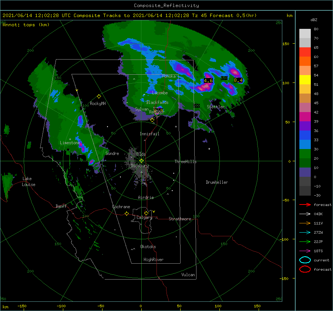Viewport: 333px width, 311px height.
Task: Select the royal blue 36 dBZ swatch
Action: [305, 135]
